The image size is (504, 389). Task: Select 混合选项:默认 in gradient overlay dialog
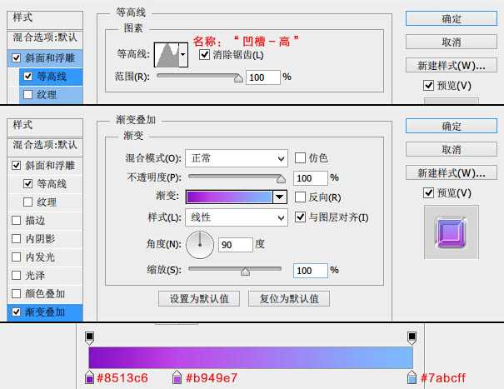coord(45,145)
